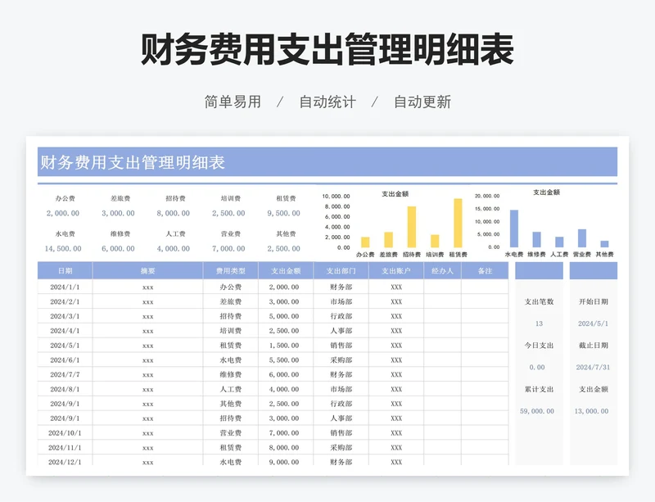The image size is (655, 502).
Task: Click the 截止日期 label
Action: (x=593, y=346)
